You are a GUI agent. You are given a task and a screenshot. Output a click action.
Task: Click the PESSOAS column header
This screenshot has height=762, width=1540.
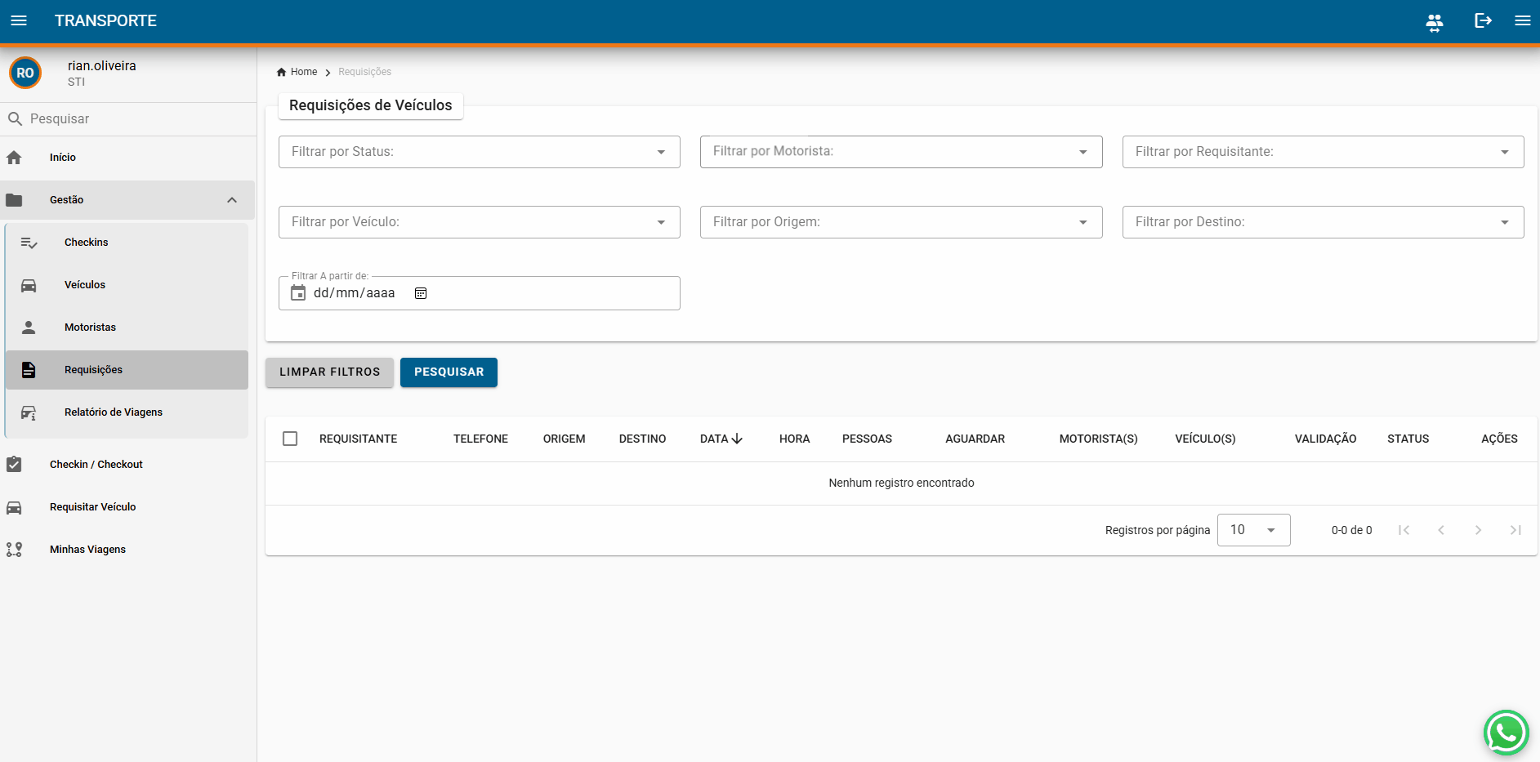click(867, 439)
